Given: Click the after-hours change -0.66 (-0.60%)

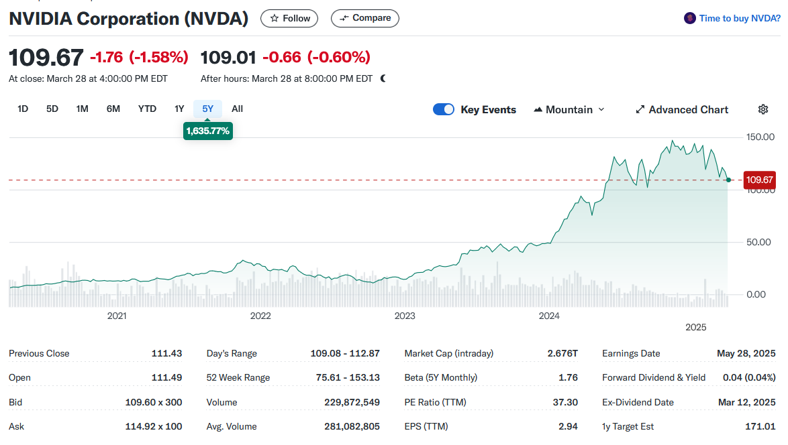Looking at the screenshot, I should (x=317, y=57).
